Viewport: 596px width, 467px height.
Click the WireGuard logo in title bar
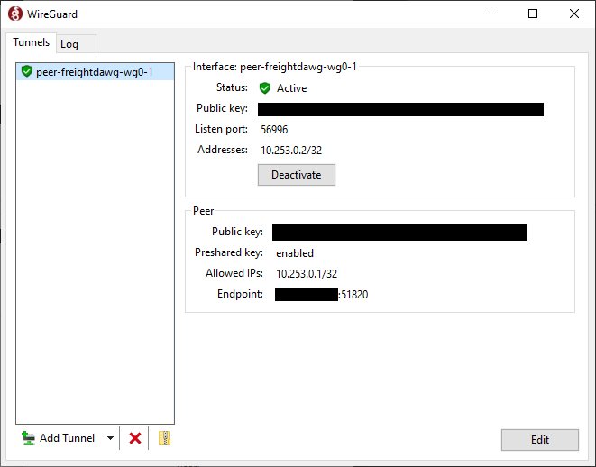[15, 14]
